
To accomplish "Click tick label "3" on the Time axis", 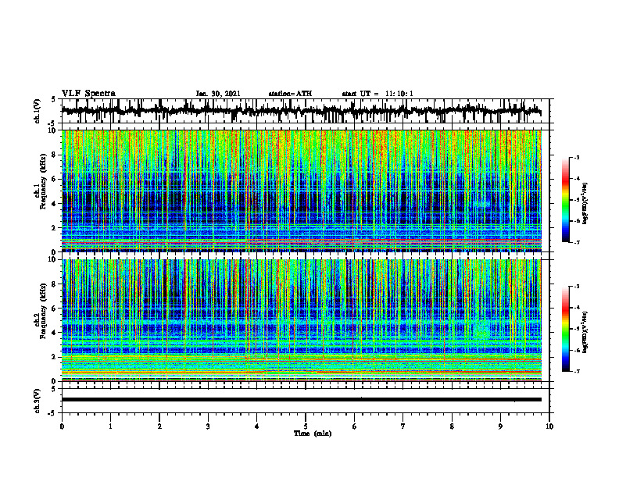I will 208,426.
